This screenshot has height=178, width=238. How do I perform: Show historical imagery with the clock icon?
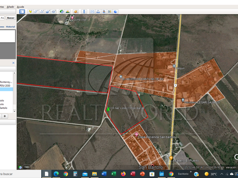click(61, 12)
